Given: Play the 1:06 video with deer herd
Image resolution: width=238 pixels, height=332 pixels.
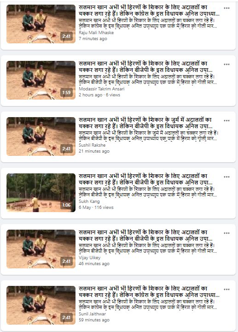Looking at the screenshot, I should tap(41, 193).
